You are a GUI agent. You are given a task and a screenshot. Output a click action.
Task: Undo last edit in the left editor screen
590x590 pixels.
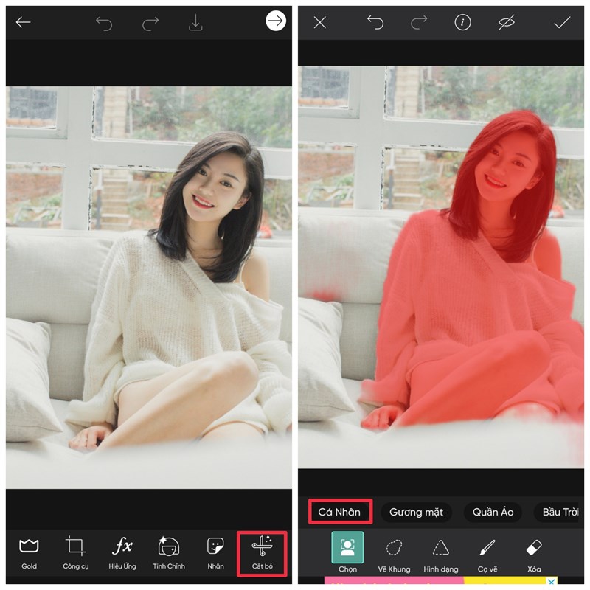pyautogui.click(x=104, y=24)
